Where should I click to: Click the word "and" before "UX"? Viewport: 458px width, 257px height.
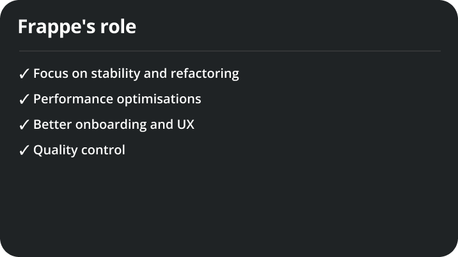click(x=161, y=125)
